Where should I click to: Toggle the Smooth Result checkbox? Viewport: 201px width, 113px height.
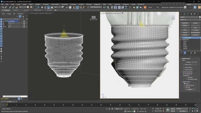[184, 74]
